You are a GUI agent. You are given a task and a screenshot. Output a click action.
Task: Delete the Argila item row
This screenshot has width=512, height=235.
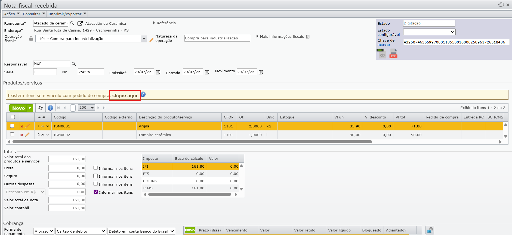[x=22, y=126]
